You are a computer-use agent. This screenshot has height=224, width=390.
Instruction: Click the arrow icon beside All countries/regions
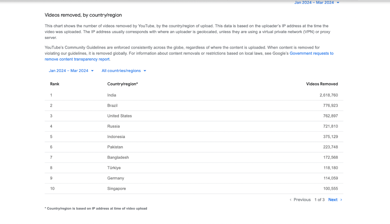[x=145, y=71]
